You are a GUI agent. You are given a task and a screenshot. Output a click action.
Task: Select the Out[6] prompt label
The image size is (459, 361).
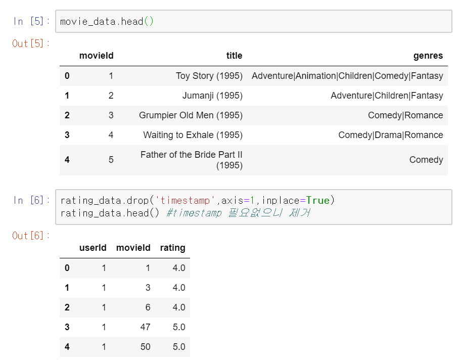[31, 236]
